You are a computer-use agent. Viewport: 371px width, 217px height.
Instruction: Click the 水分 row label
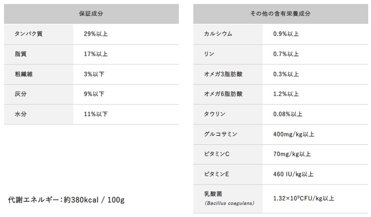click(x=21, y=114)
